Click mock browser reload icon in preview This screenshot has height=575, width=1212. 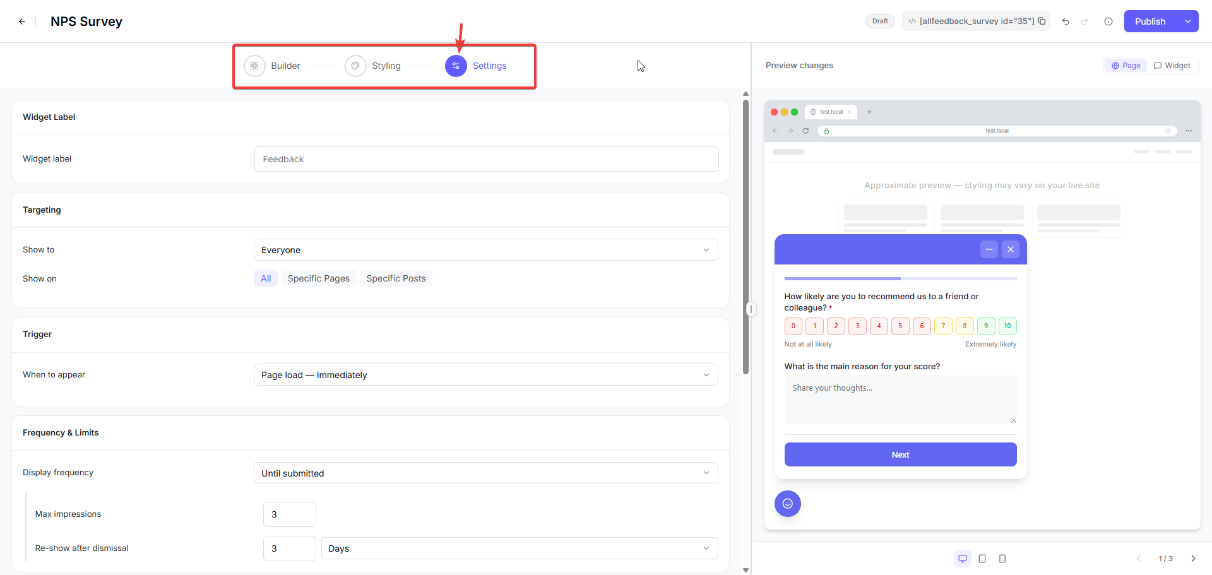pos(805,131)
